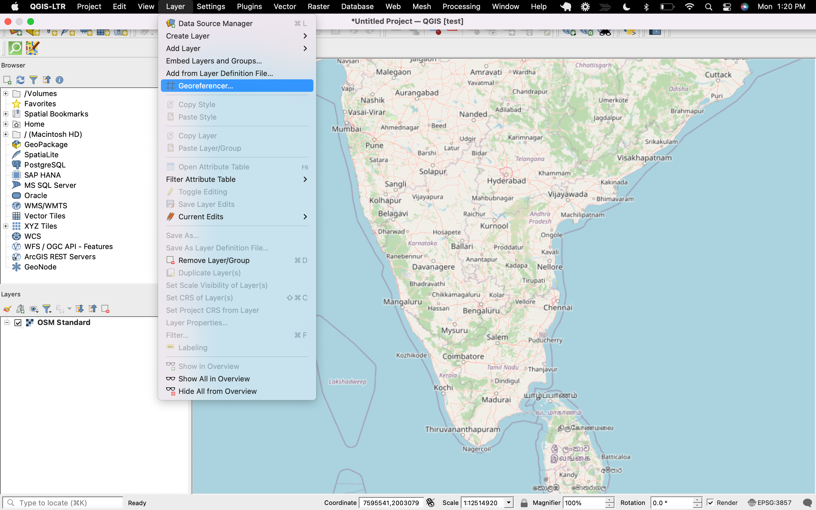Viewport: 816px width, 510px height.
Task: Select Remove Layer/Group menu entry
Action: (237, 260)
